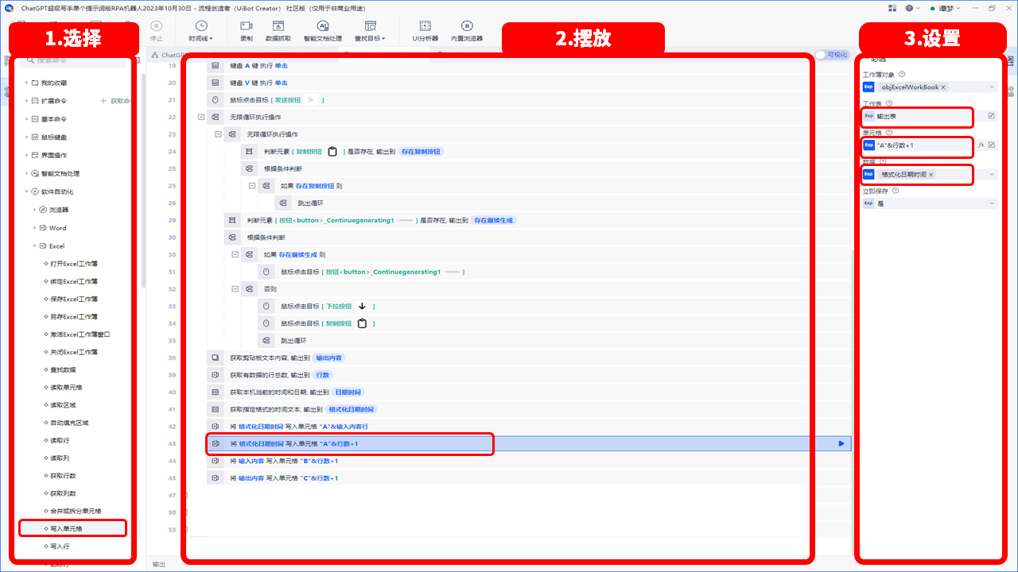Collapse the 软件自动化 tree node
This screenshot has height=572, width=1018.
coord(25,191)
